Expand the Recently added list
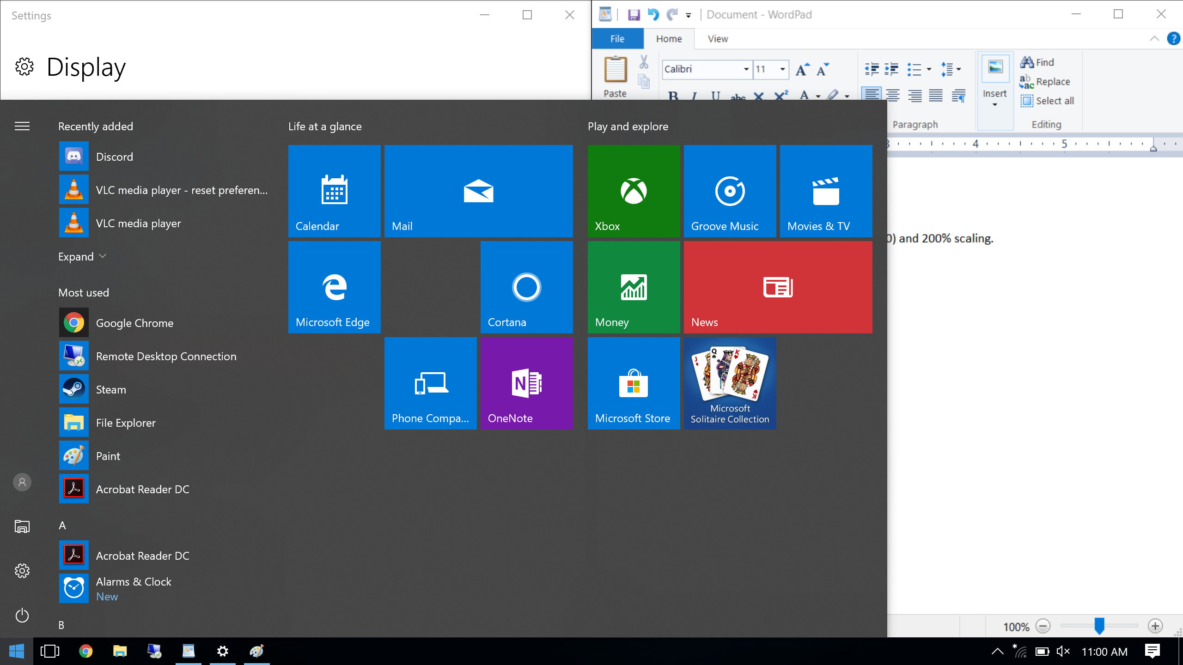1183x665 pixels. coord(82,256)
